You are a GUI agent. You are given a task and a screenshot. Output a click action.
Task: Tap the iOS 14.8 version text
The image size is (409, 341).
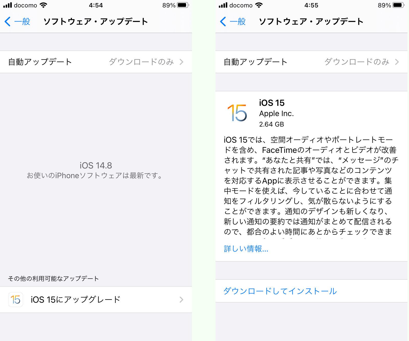click(x=96, y=165)
